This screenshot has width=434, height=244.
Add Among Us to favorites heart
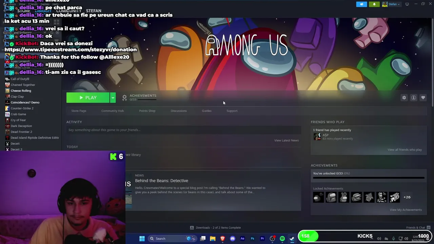(x=423, y=98)
